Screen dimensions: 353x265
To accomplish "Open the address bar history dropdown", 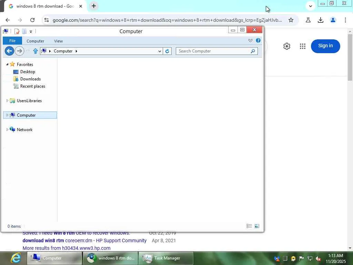I will 160,51.
